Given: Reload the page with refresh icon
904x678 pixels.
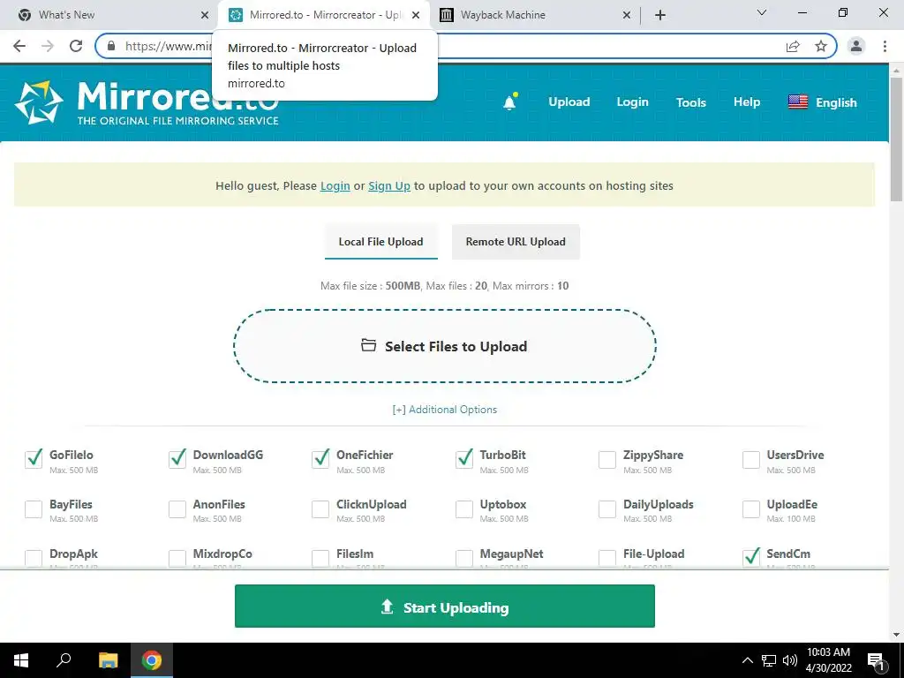Looking at the screenshot, I should (76, 46).
